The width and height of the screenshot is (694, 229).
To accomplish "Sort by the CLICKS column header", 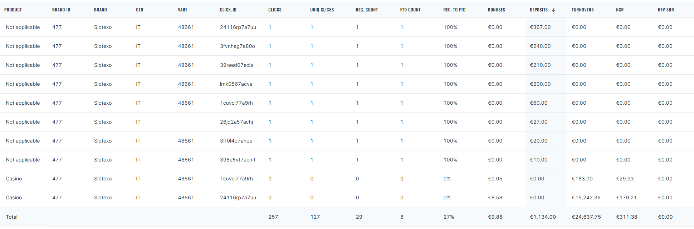I will coord(275,10).
